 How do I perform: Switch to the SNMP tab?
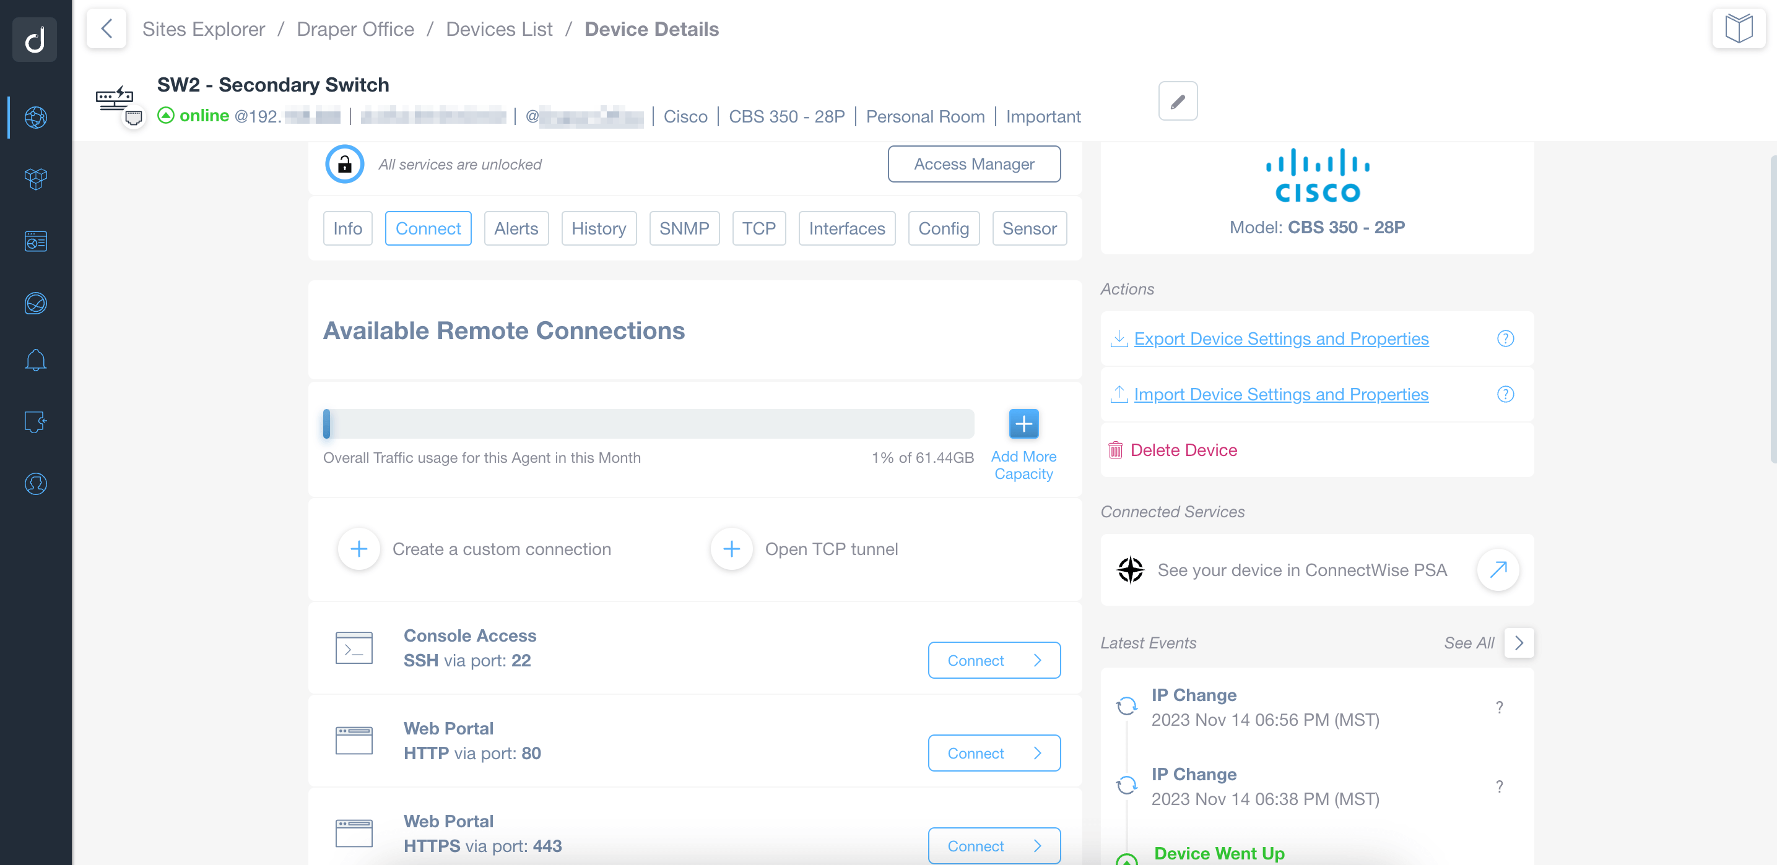coord(684,229)
